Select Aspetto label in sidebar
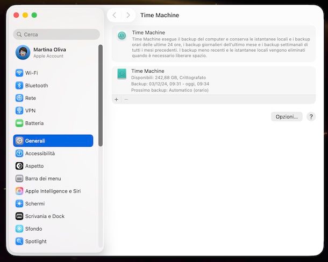Viewport: 328px width, 262px height. [34, 166]
